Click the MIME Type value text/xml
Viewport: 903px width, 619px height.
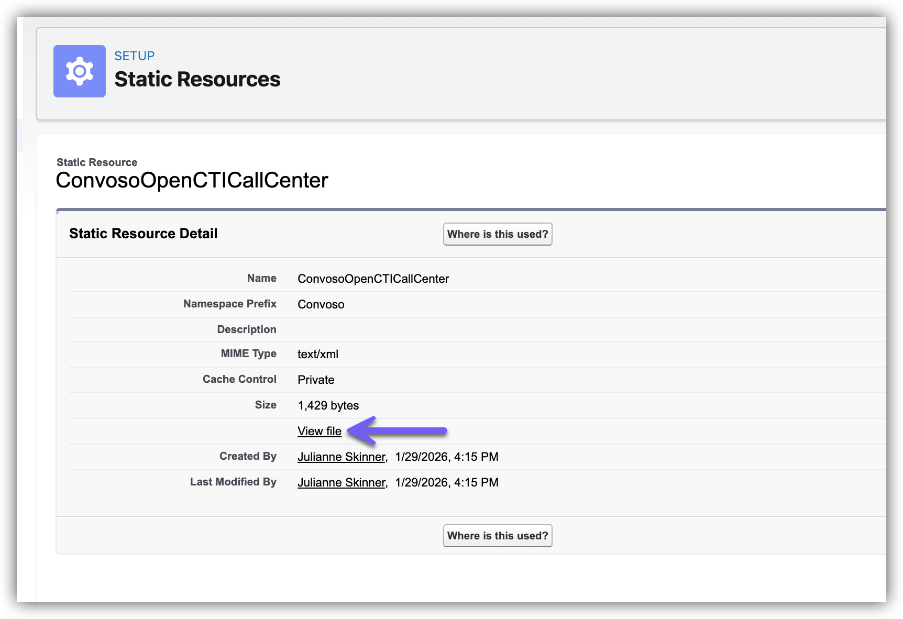coord(317,354)
